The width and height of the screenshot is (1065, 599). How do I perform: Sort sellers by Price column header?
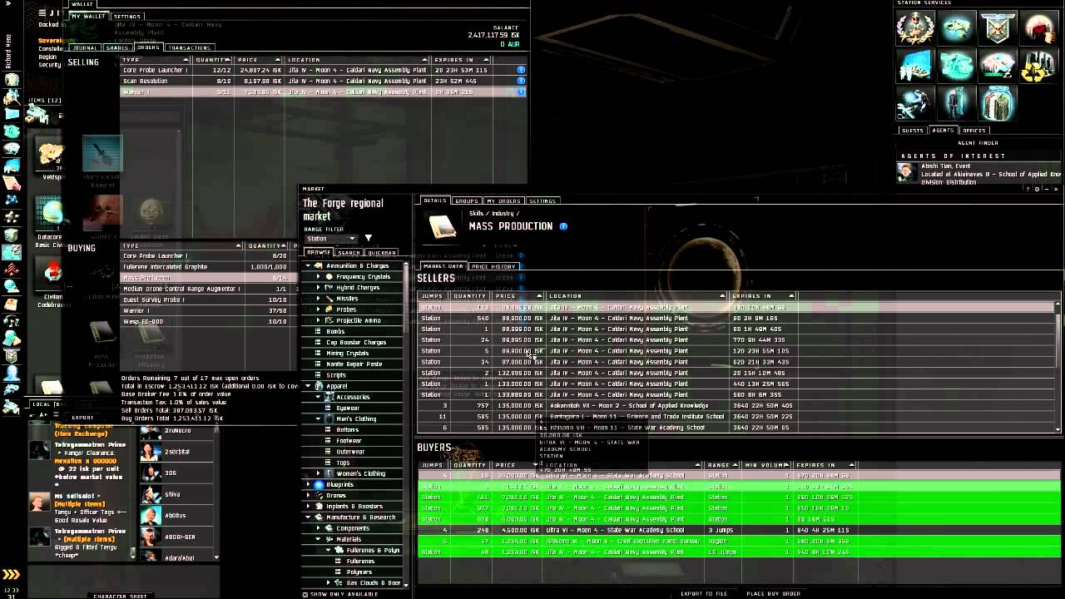point(518,296)
